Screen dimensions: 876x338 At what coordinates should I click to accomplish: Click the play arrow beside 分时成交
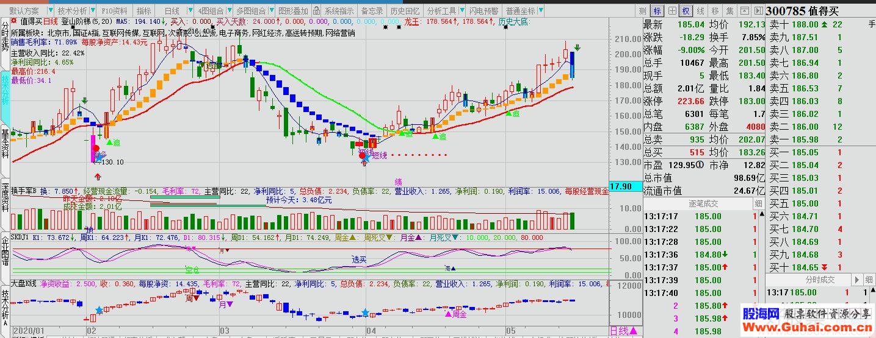point(858,280)
